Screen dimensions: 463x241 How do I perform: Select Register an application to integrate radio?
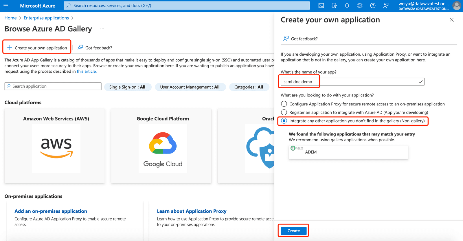pyautogui.click(x=284, y=112)
